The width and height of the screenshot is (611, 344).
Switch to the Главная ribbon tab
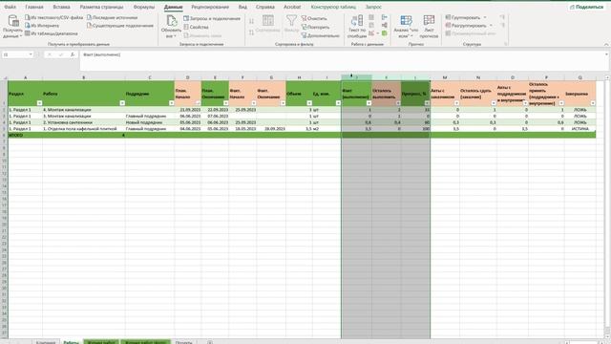tap(34, 7)
